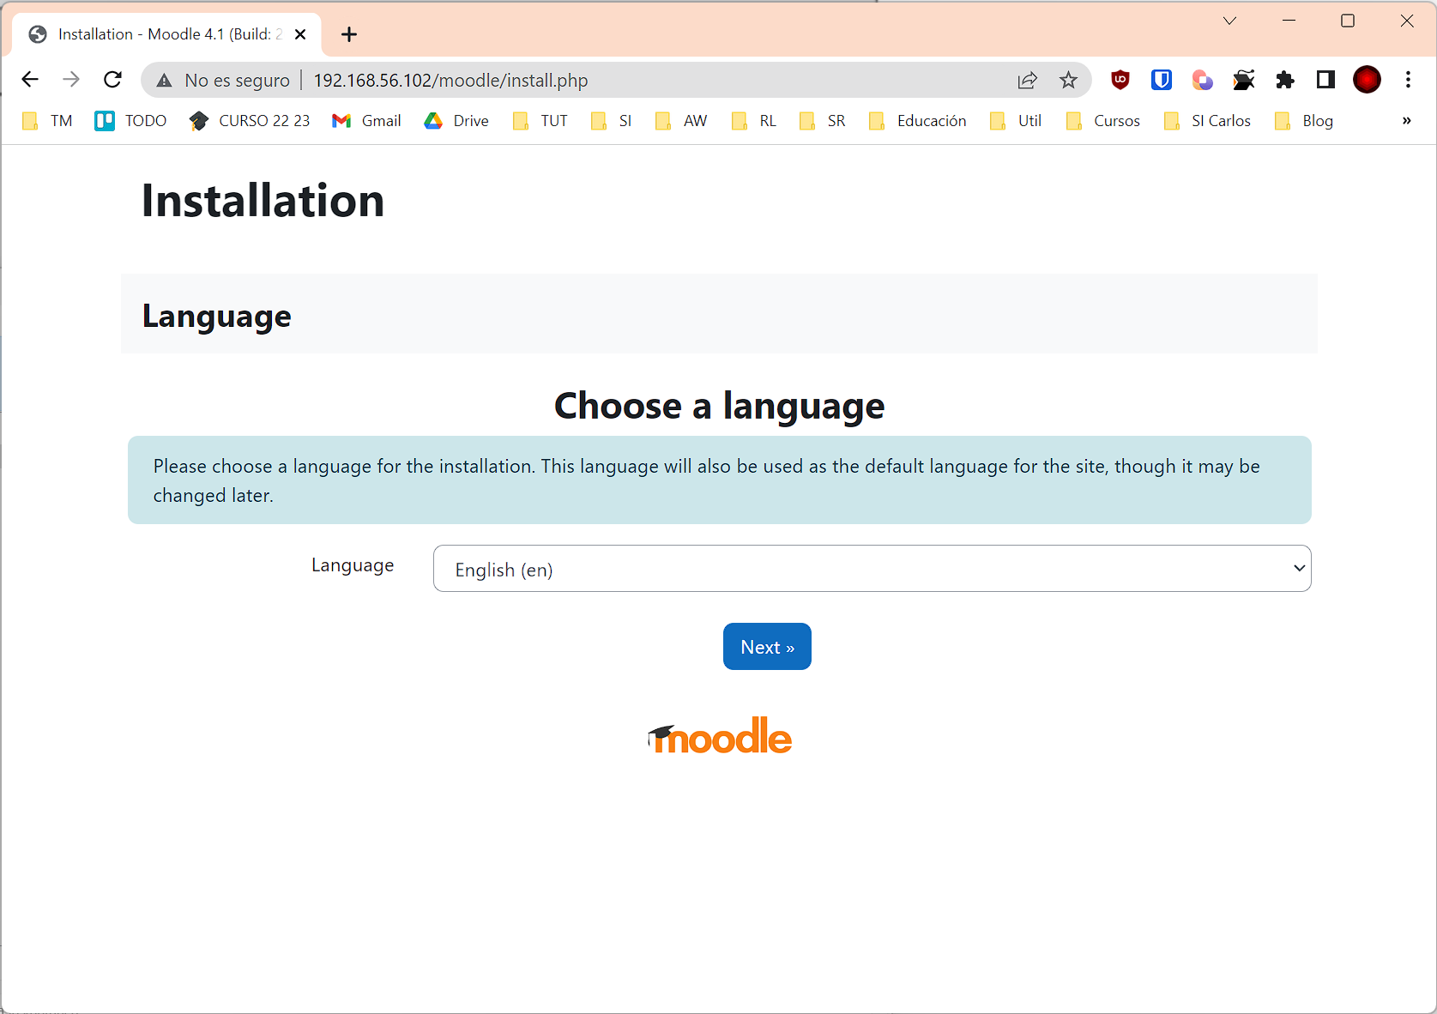Open the Extensions puzzle-piece icon
The height and width of the screenshot is (1014, 1437).
pyautogui.click(x=1285, y=80)
